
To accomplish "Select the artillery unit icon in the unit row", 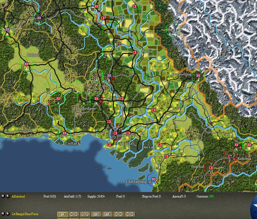I will pyautogui.click(x=85, y=214).
